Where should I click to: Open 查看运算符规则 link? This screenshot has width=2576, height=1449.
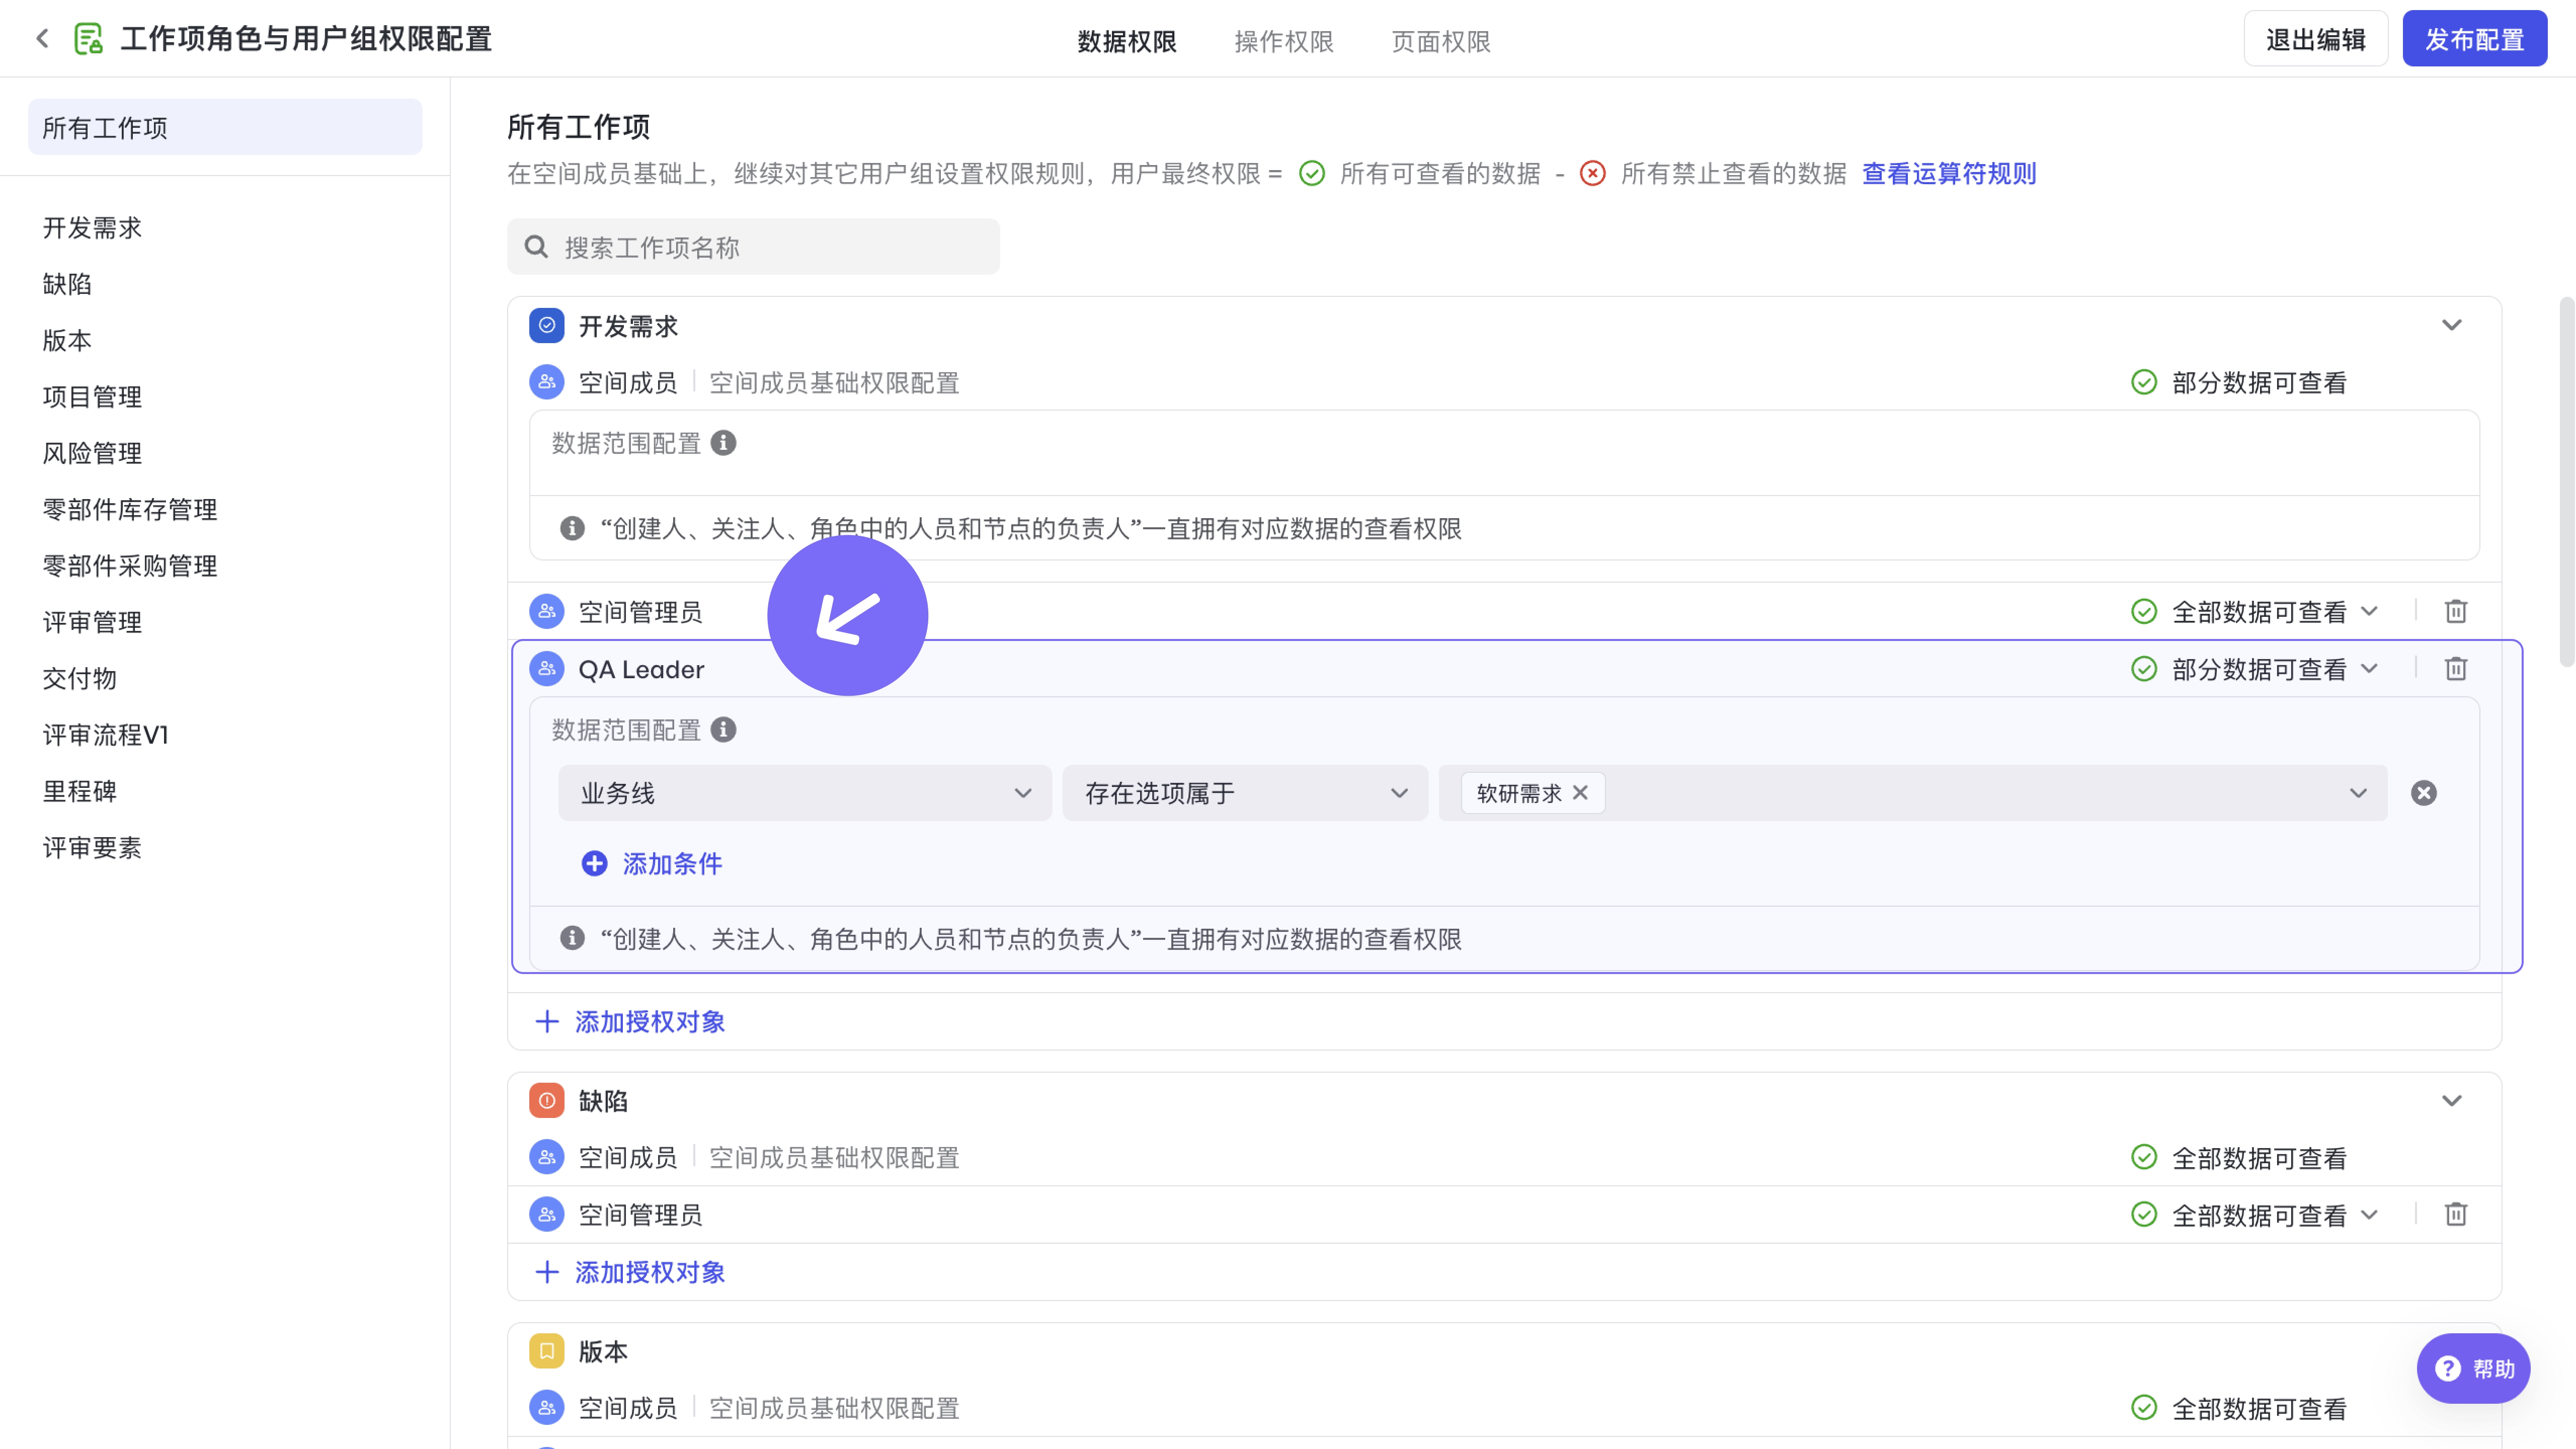coord(1949,174)
